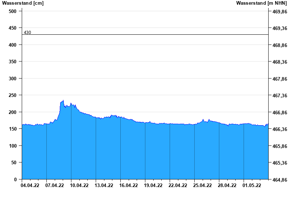Select the 04.04.22 date label
Screen dimensions: 290x199
tap(30, 186)
